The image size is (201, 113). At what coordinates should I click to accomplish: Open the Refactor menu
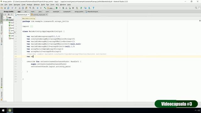(37, 5)
